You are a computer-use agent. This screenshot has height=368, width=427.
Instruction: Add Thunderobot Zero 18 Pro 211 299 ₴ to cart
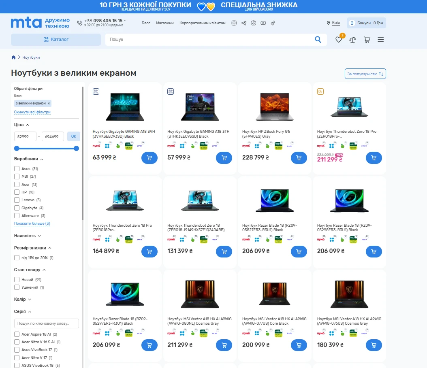coord(374,158)
